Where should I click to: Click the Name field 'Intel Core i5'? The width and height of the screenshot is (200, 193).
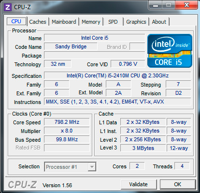coord(95,38)
